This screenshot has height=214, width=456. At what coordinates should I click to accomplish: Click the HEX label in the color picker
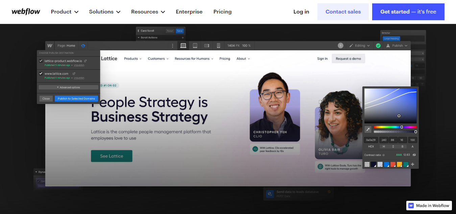371,146
